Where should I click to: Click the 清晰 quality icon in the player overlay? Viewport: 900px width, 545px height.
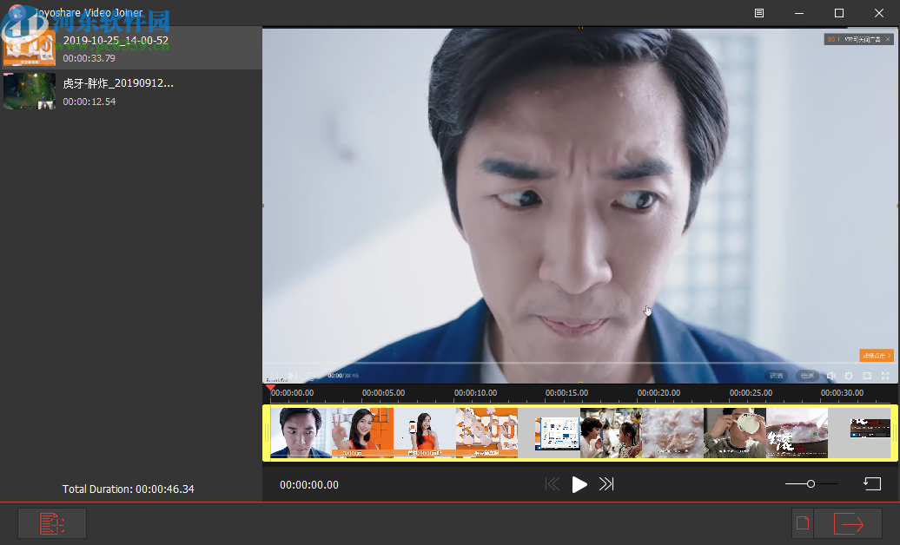[x=778, y=376]
